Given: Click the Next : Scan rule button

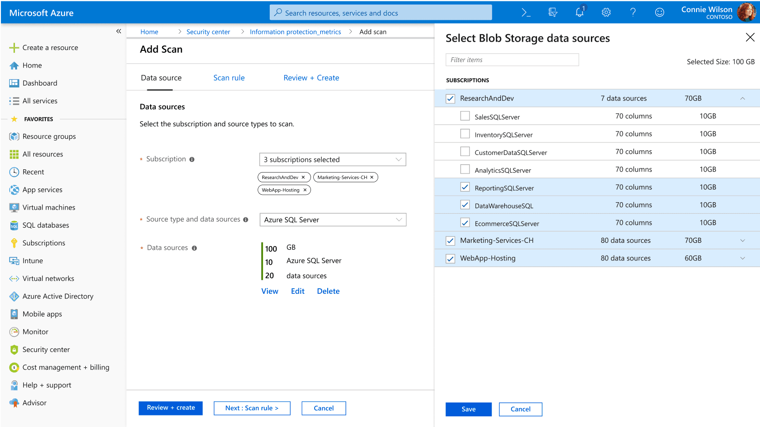Looking at the screenshot, I should (x=252, y=408).
